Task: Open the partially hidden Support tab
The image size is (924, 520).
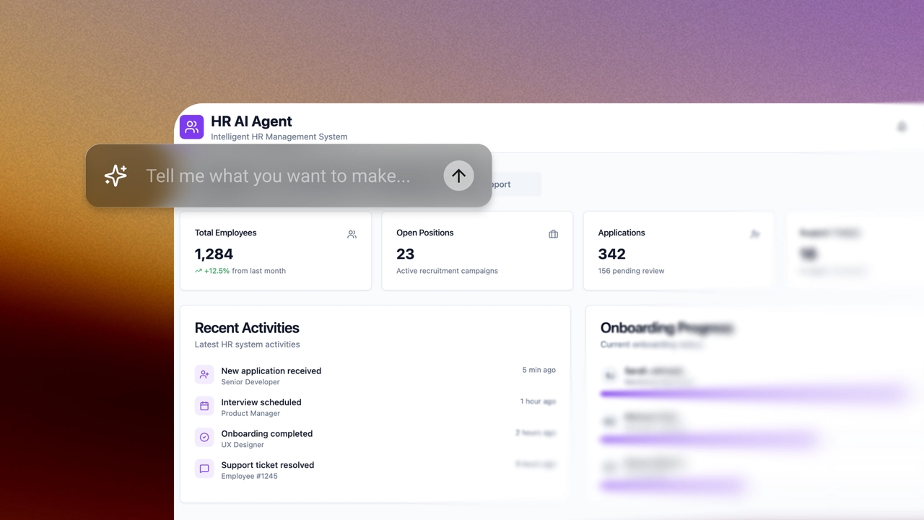Action: pos(515,184)
